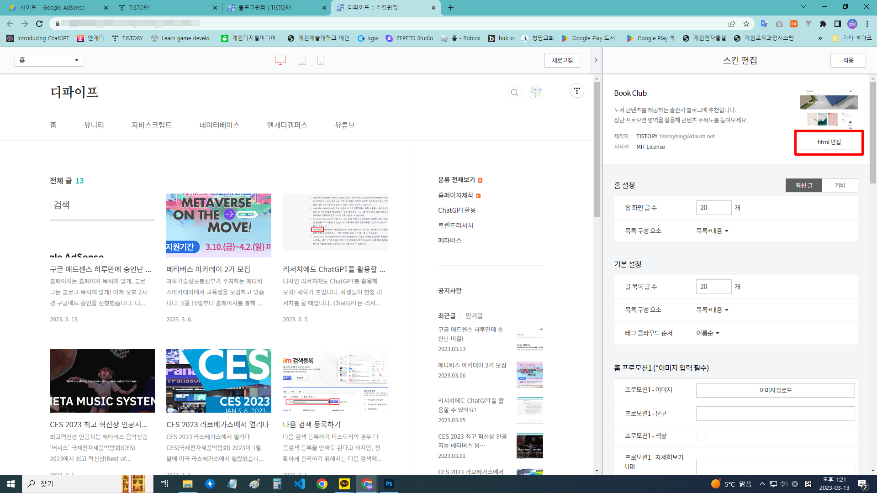877x493 pixels.
Task: Open Photoshop from the taskbar
Action: tap(389, 484)
